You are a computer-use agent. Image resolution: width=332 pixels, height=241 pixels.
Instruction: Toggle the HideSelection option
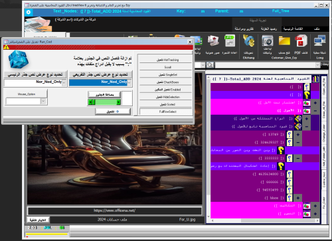point(165,97)
